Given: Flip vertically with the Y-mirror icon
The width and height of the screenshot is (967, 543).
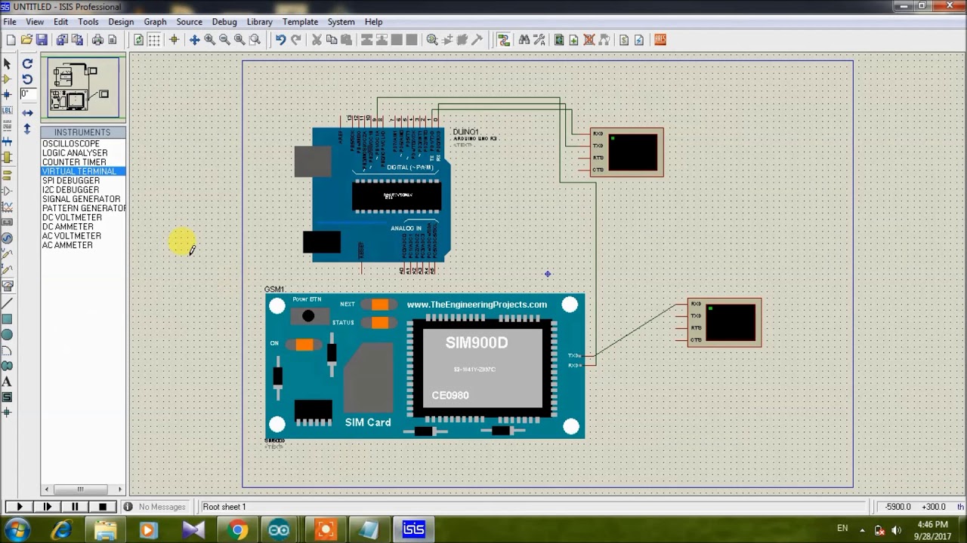Looking at the screenshot, I should click(x=27, y=129).
